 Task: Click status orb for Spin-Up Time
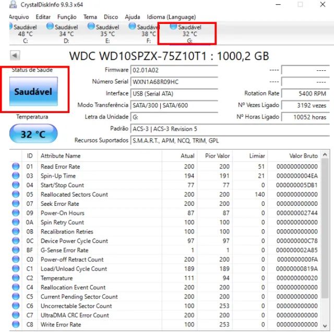click(16, 176)
